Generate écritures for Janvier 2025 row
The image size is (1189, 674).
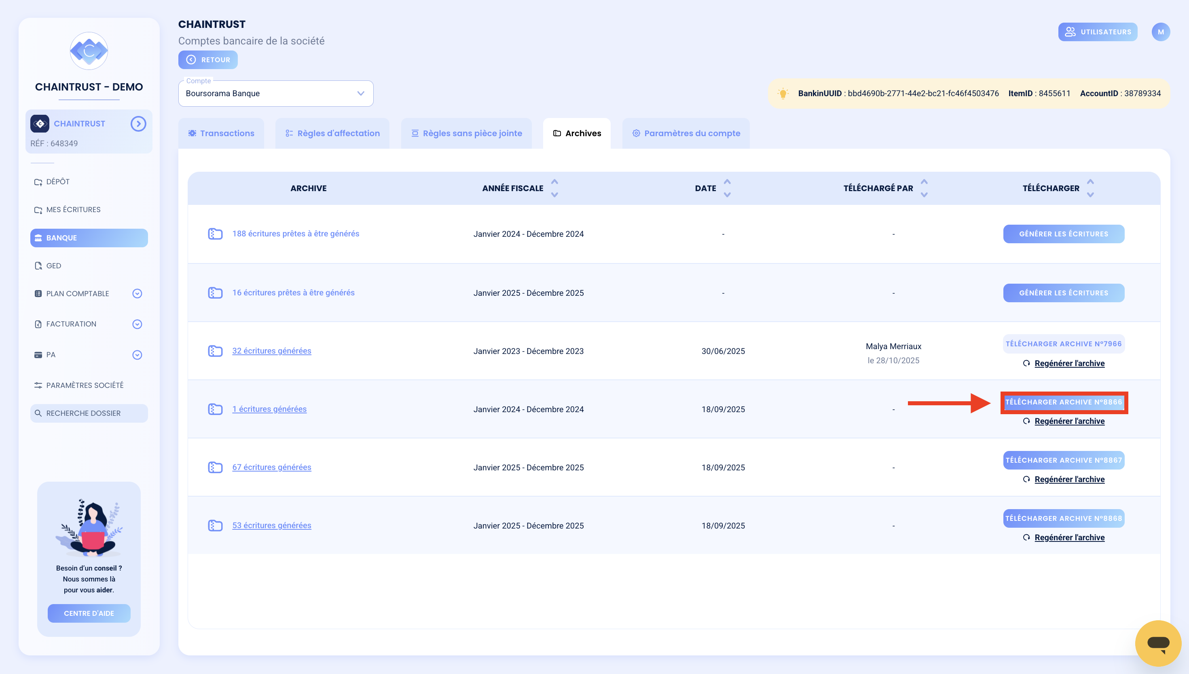tap(1064, 293)
